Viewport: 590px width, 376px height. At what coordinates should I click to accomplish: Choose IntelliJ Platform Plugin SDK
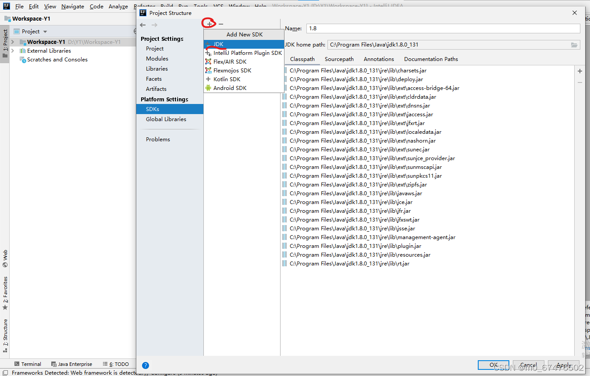(244, 53)
